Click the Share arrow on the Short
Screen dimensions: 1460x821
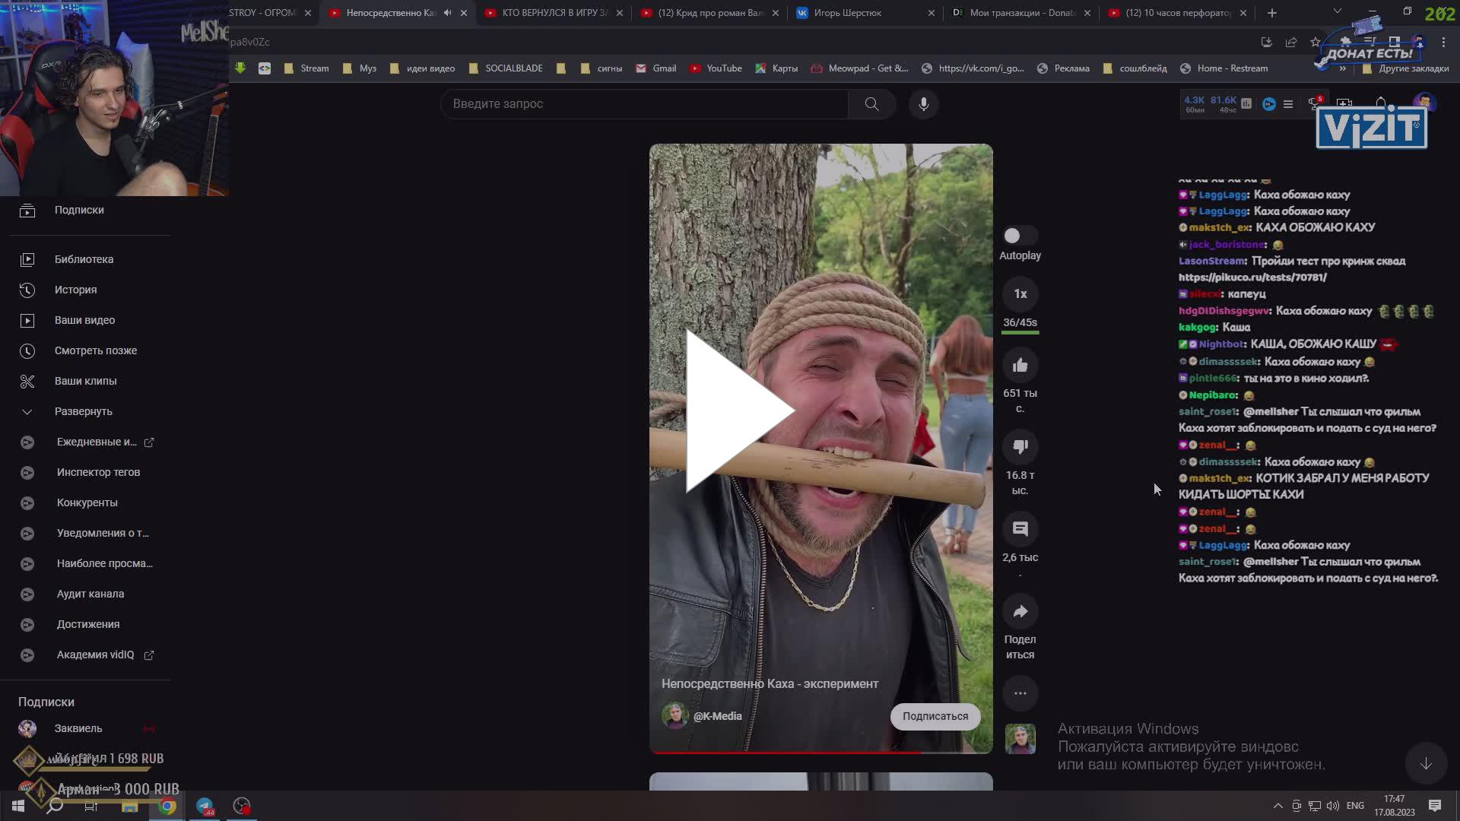1020,611
